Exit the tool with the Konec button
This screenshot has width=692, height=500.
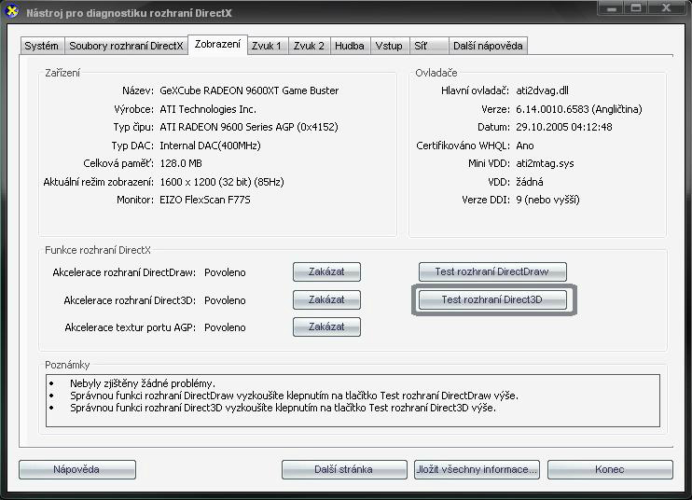pos(609,469)
